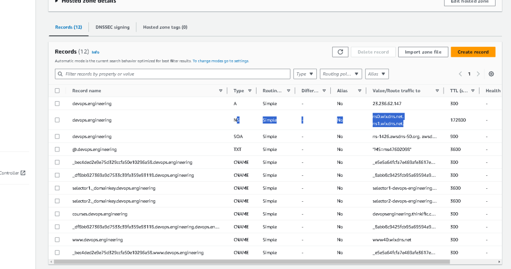Click the 23.236.62.147 value cell
The width and height of the screenshot is (511, 269).
387,104
